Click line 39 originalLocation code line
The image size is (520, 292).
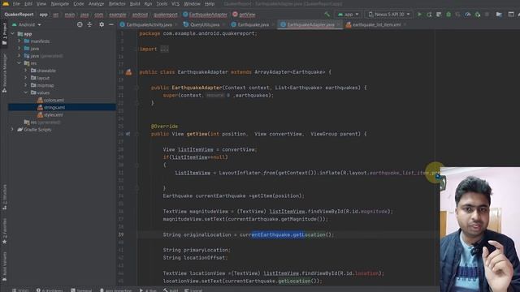point(248,234)
